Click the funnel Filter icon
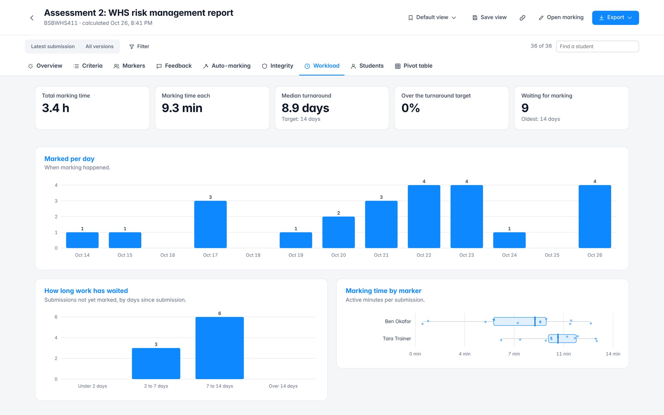 (132, 47)
